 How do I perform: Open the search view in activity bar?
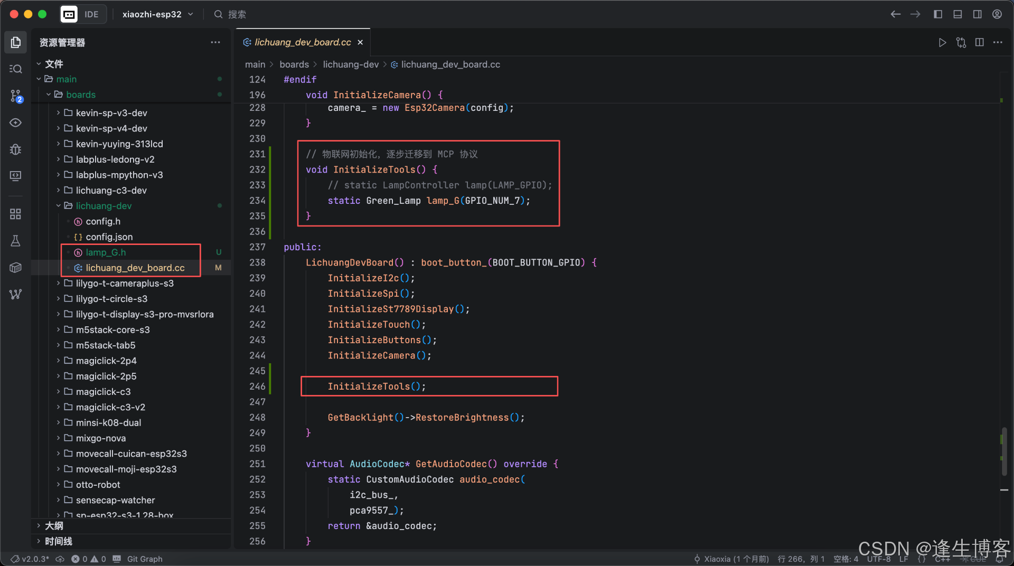pos(16,69)
